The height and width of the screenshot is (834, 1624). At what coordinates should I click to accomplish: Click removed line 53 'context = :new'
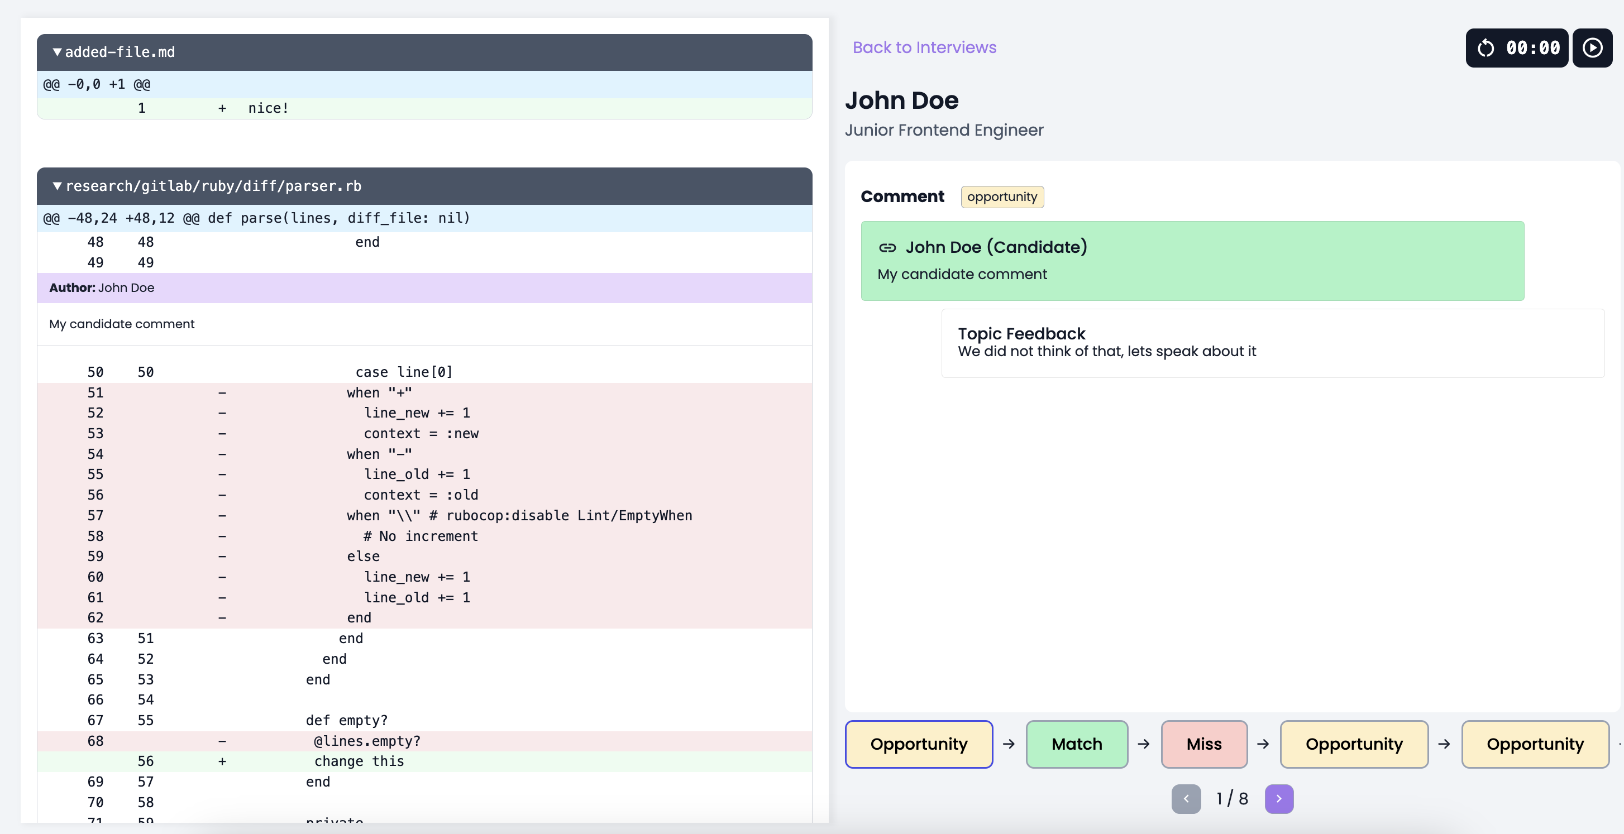point(424,434)
